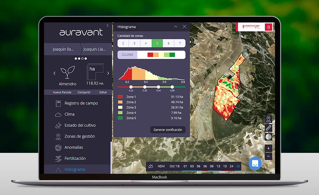Screen dimensions: 319x195
Task: Click the red Zona 1 color swatch
Action: point(120,97)
